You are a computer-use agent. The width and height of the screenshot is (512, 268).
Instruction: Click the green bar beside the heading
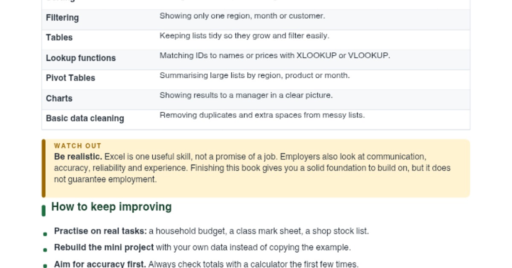coord(44,211)
